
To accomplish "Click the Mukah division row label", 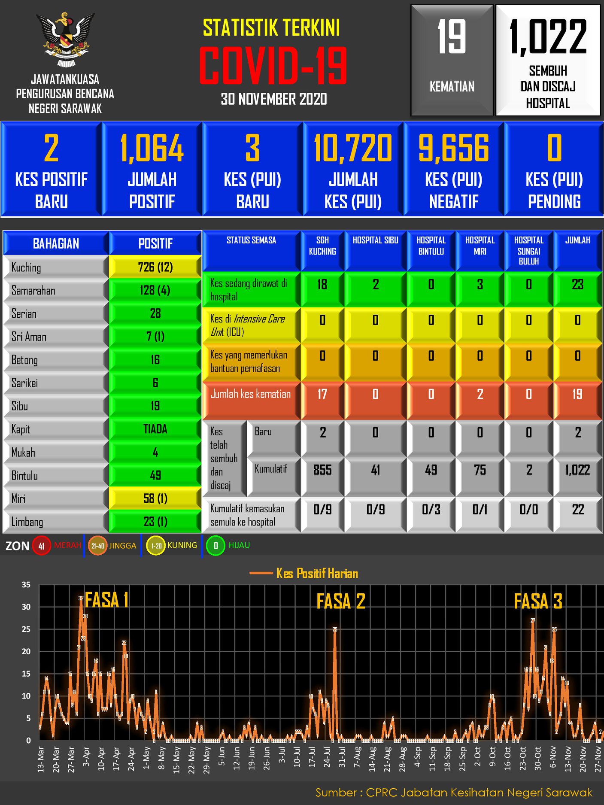I will [x=56, y=453].
